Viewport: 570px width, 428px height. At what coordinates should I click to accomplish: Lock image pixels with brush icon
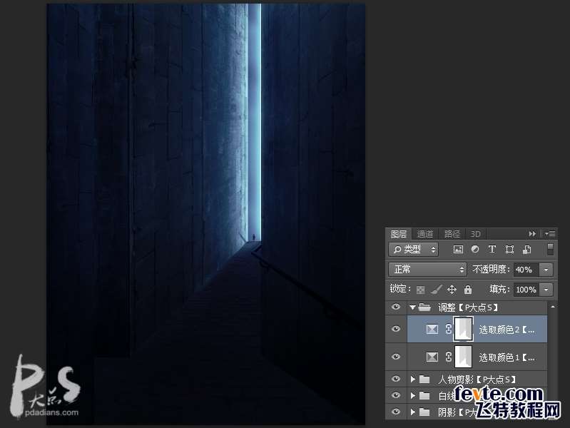click(436, 290)
